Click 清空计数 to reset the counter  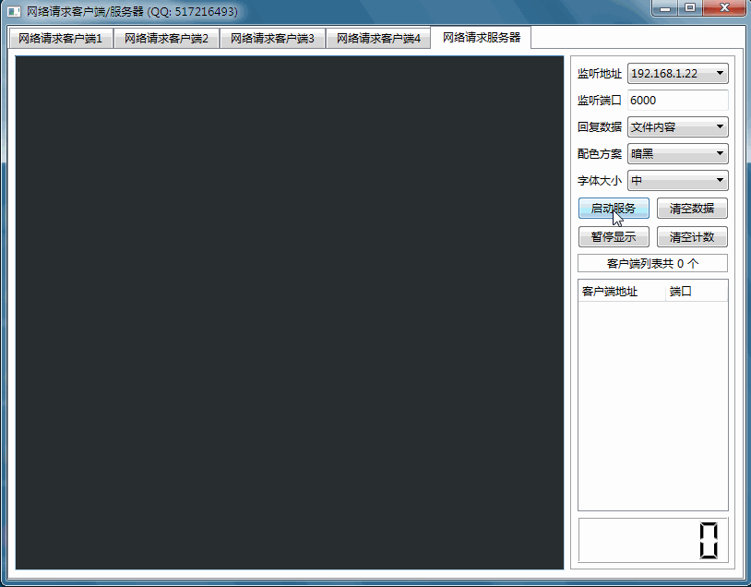pyautogui.click(x=691, y=236)
